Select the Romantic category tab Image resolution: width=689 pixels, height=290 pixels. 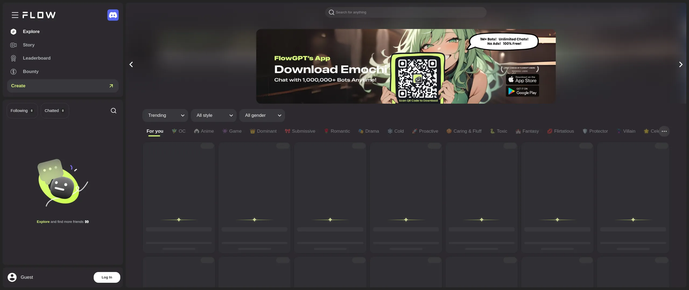pos(337,131)
